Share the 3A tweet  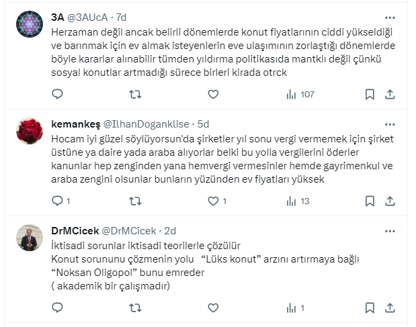(x=390, y=95)
